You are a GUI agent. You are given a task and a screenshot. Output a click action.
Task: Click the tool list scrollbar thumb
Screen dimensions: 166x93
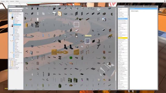pyautogui.click(x=128, y=27)
